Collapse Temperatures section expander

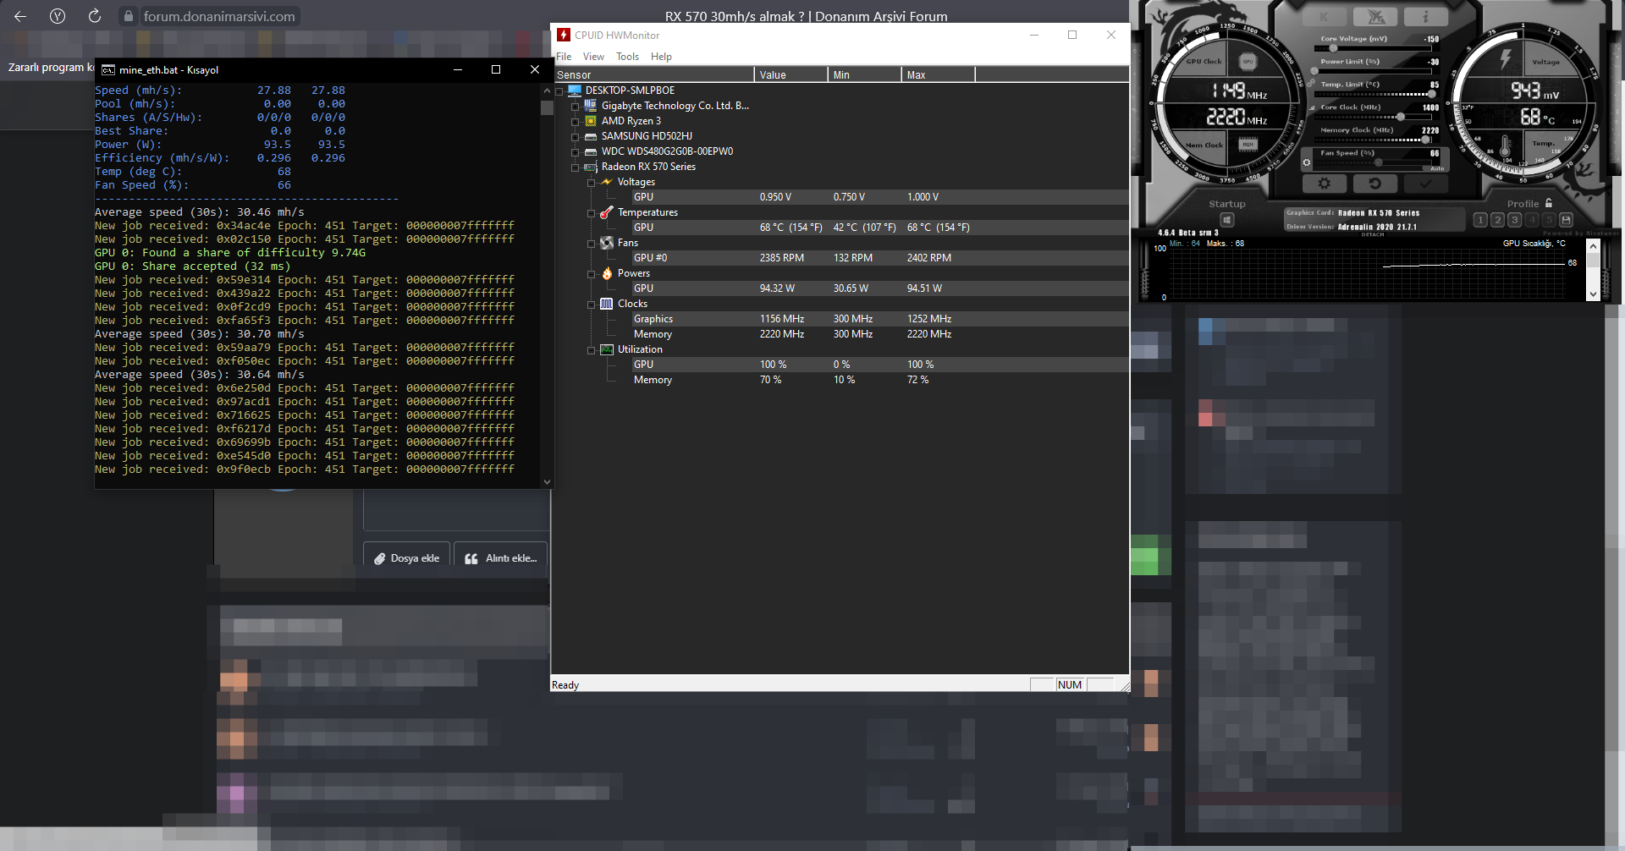(591, 213)
